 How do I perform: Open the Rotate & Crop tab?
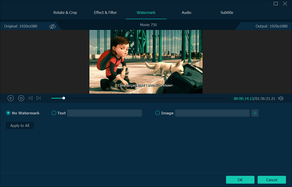point(65,12)
